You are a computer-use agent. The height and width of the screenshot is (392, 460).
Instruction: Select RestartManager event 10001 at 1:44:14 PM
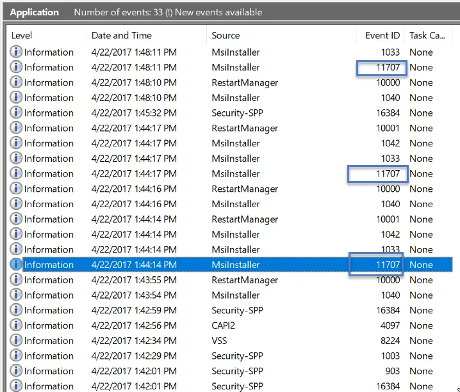[230, 219]
